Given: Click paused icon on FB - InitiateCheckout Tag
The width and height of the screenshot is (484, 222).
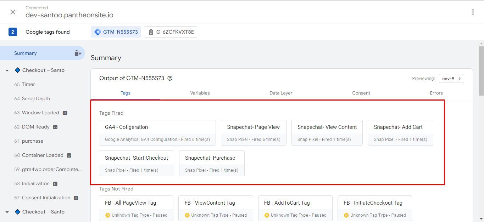Looking at the screenshot, I should click(x=346, y=215).
